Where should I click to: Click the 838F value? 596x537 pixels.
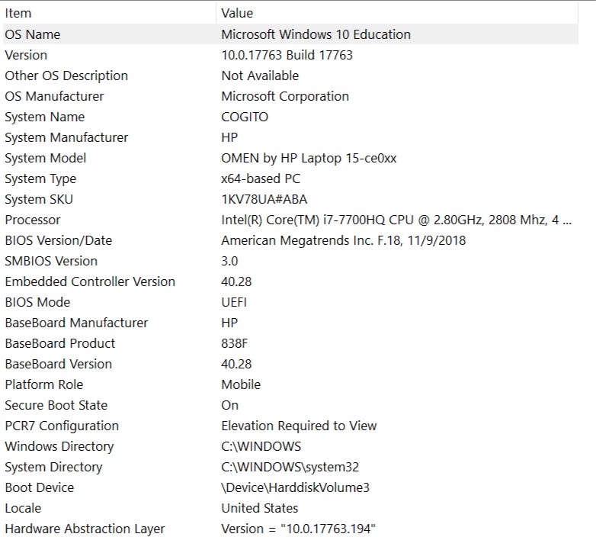234,343
